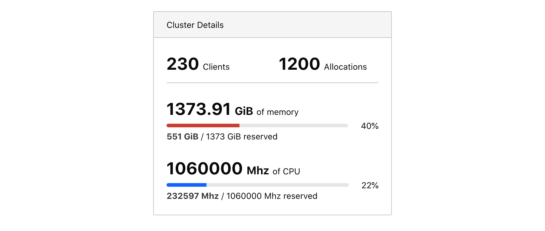Click the grey unfilled CPU bar portion
545x231 pixels.
click(277, 185)
